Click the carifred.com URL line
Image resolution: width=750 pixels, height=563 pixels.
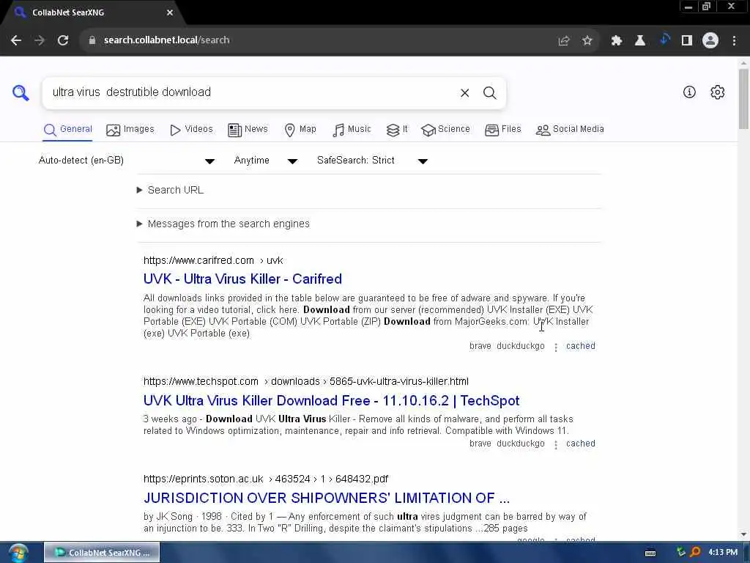[213, 260]
